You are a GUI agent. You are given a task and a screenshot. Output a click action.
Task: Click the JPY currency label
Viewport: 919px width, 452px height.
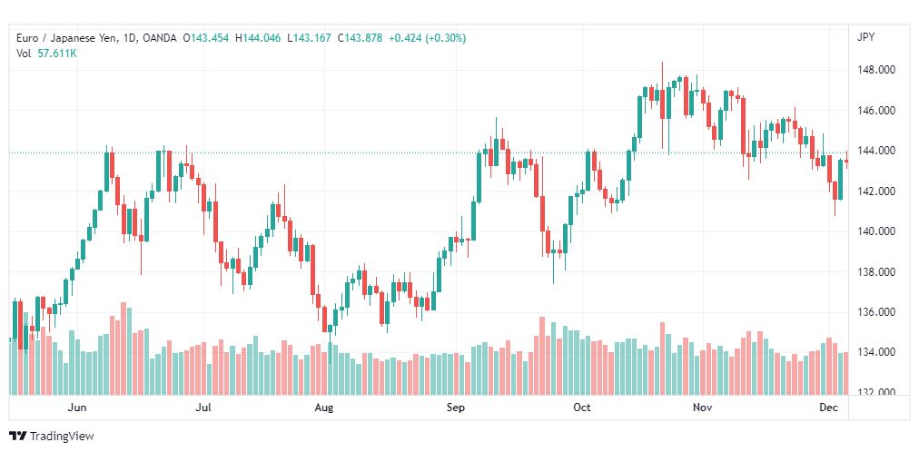(865, 37)
